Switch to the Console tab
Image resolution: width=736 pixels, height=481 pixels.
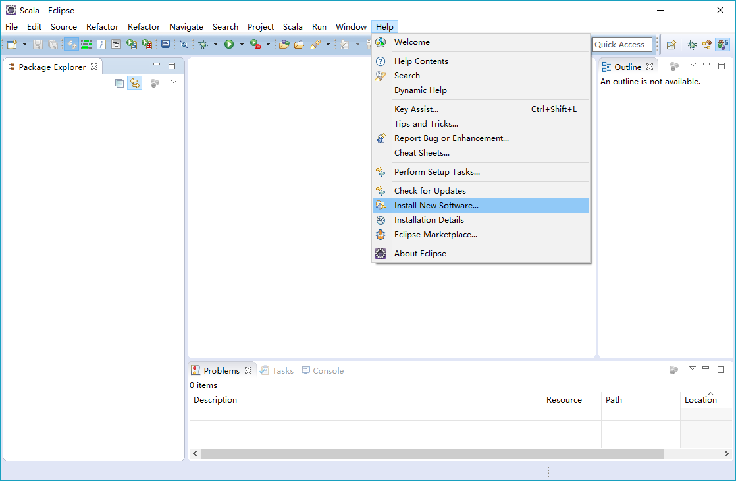[x=323, y=370]
